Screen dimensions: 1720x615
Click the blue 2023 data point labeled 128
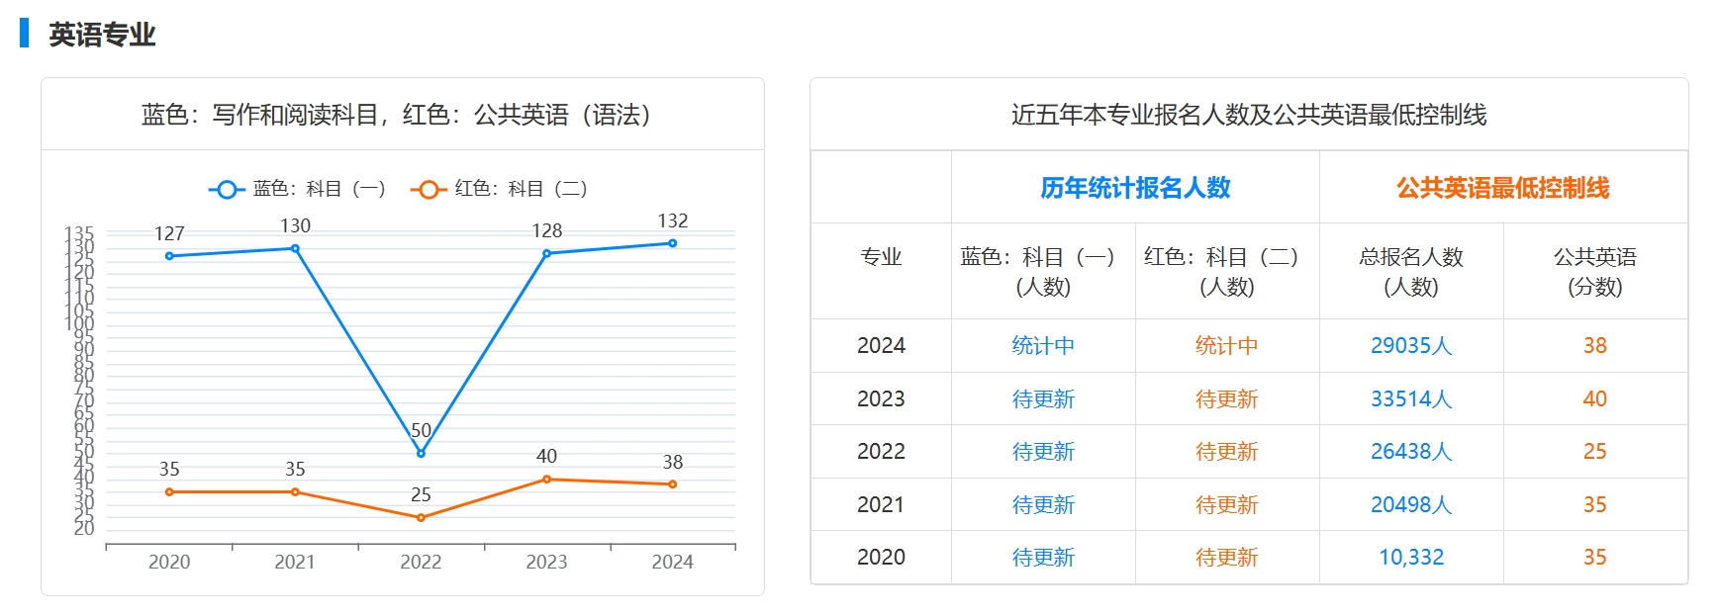[x=546, y=253]
